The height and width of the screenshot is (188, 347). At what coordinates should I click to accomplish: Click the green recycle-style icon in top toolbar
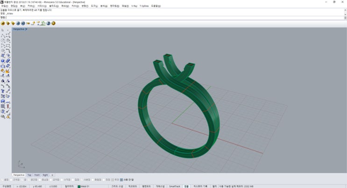click(x=43, y=23)
